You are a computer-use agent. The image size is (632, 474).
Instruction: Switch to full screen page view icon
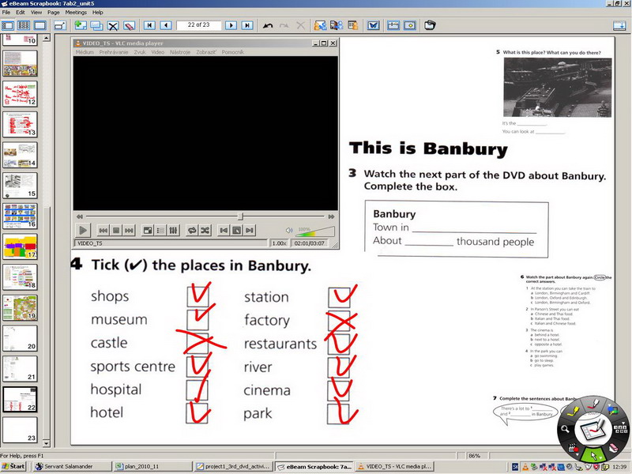click(x=40, y=25)
